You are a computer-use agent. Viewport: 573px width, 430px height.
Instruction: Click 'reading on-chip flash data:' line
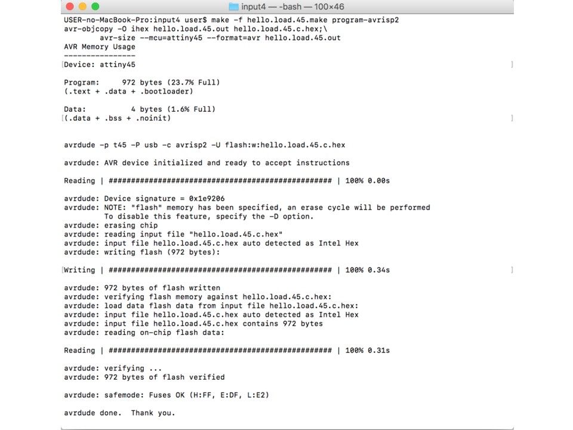[x=144, y=333]
